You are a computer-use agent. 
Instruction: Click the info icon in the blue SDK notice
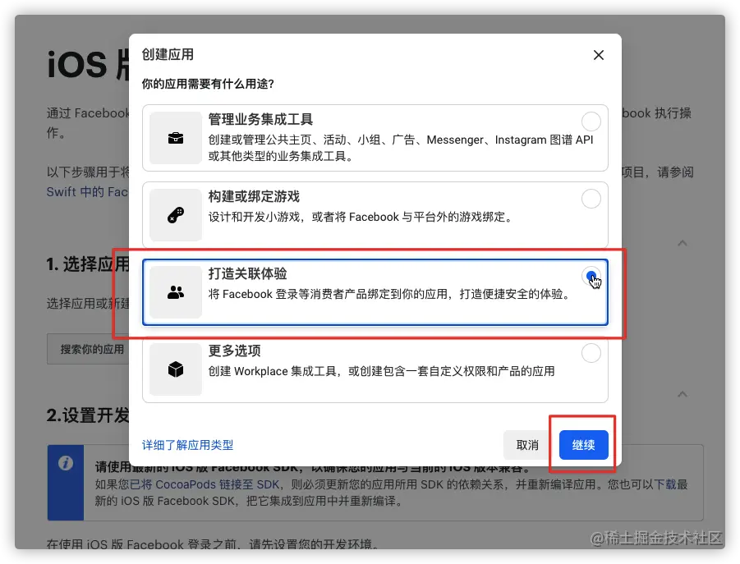(66, 463)
